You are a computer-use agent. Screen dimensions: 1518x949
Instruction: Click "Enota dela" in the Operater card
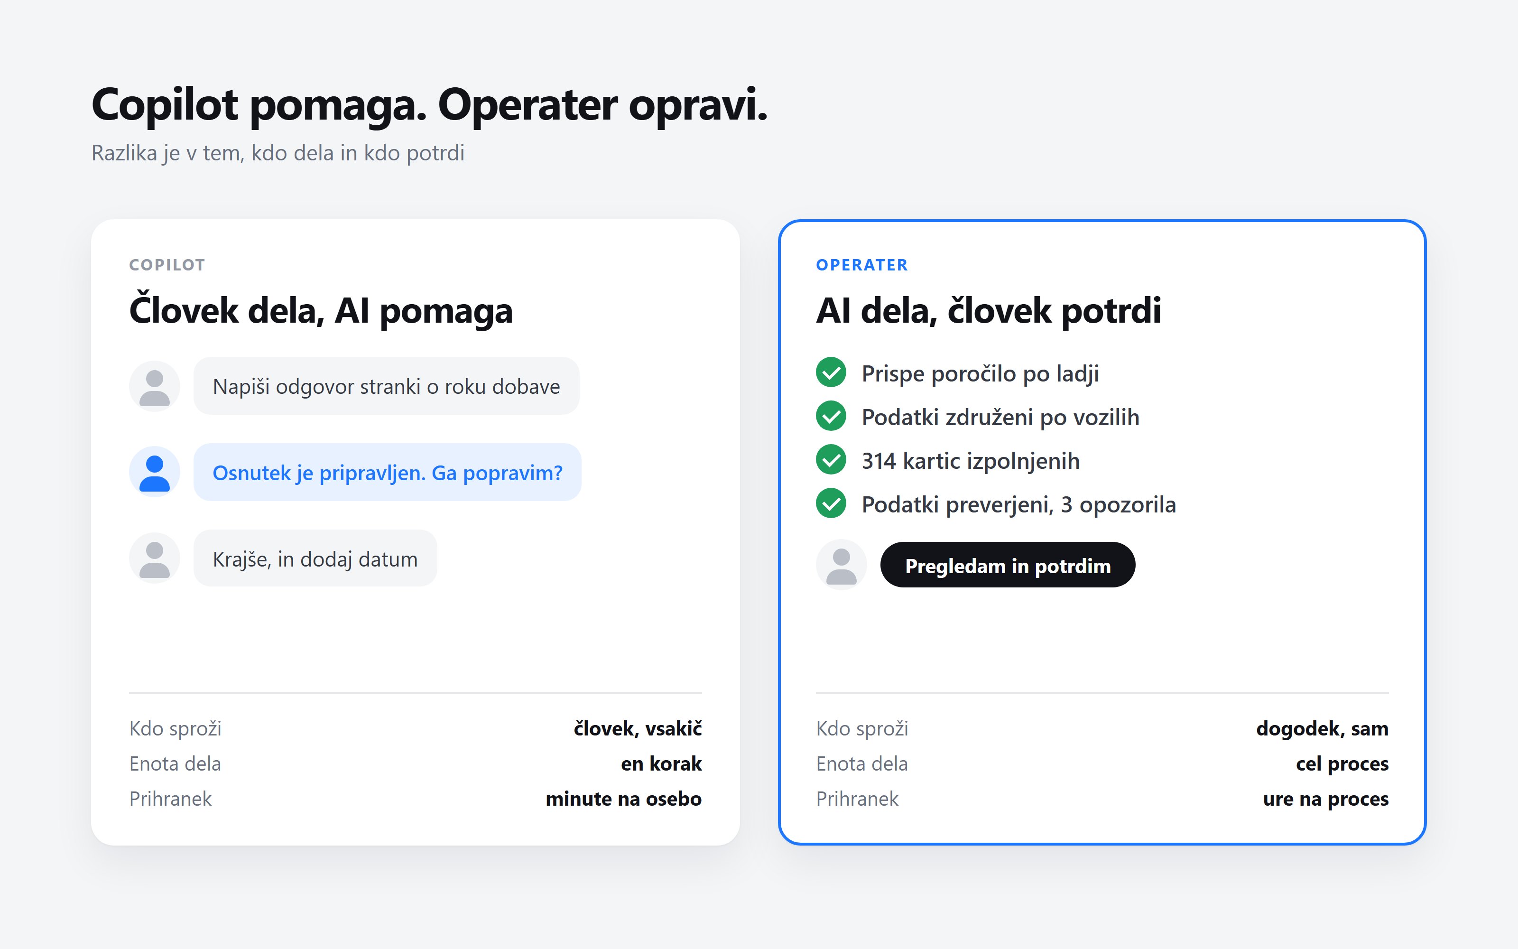click(x=862, y=763)
